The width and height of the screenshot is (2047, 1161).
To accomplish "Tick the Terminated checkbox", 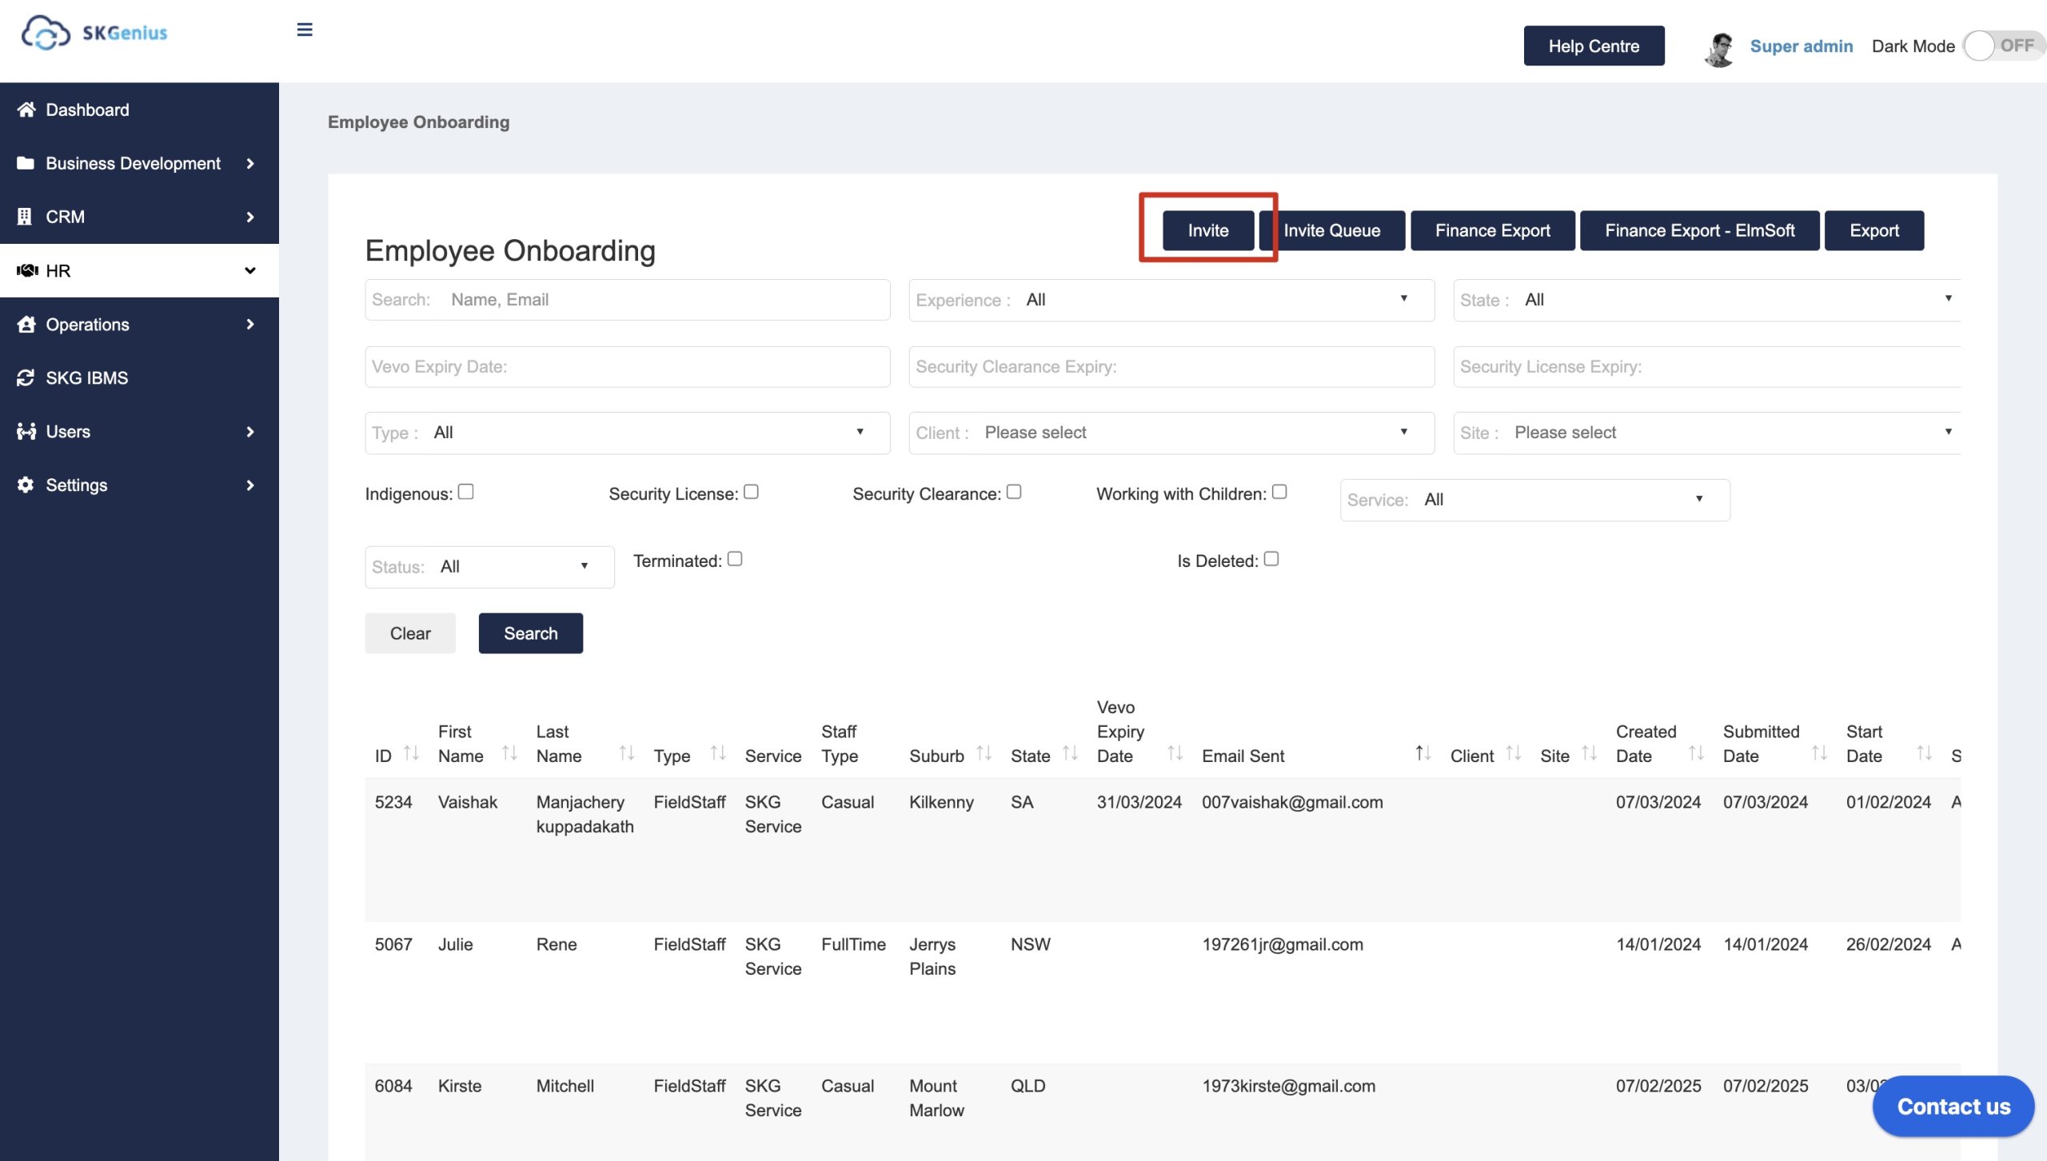I will point(735,559).
